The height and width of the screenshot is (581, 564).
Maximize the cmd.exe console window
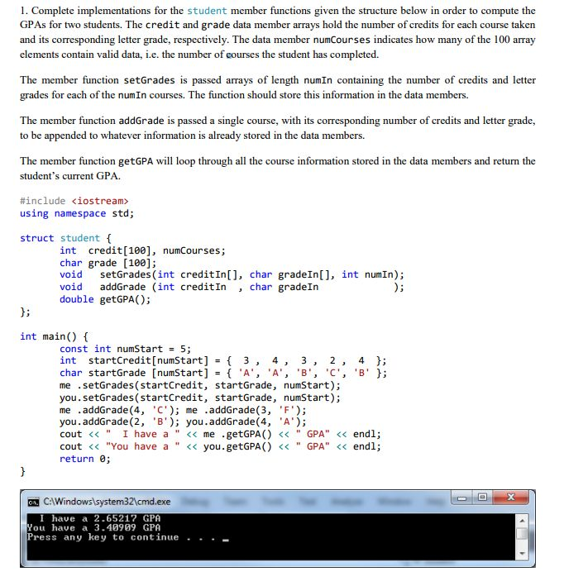click(482, 498)
